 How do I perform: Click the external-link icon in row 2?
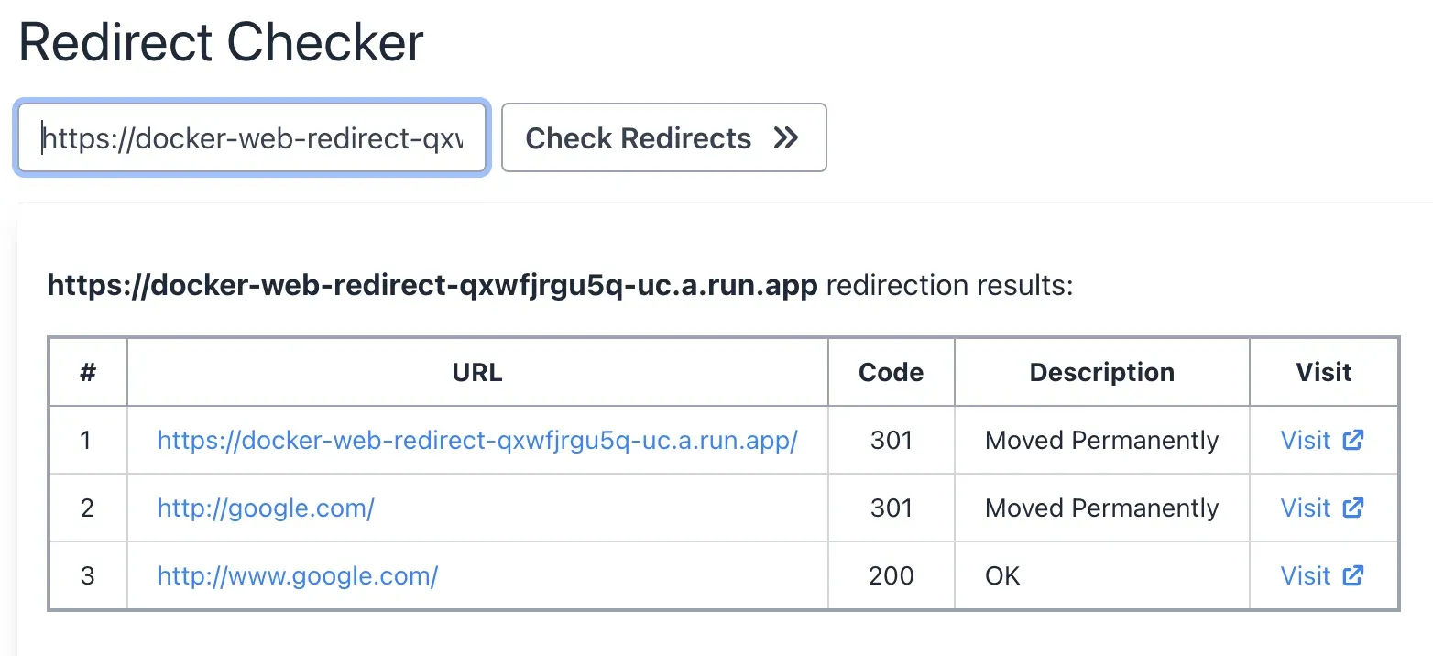coord(1353,508)
